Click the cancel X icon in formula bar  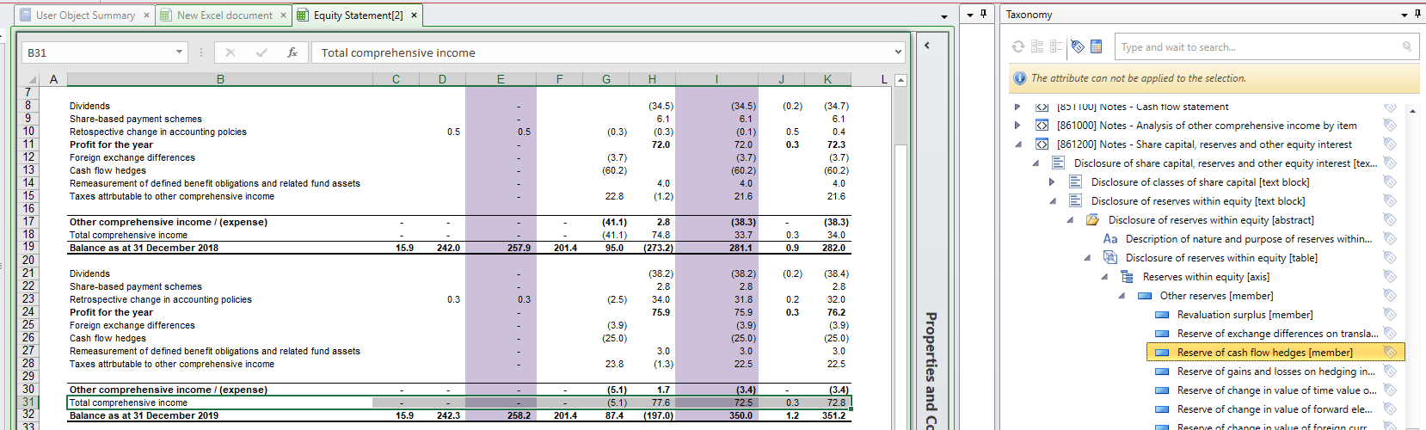coord(230,52)
